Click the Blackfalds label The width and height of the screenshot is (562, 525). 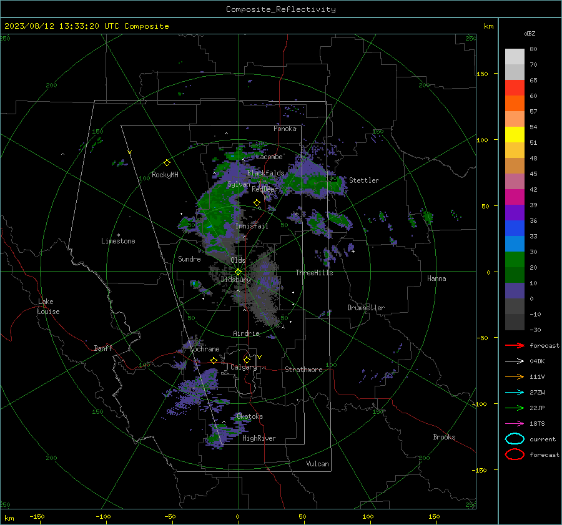pyautogui.click(x=265, y=173)
